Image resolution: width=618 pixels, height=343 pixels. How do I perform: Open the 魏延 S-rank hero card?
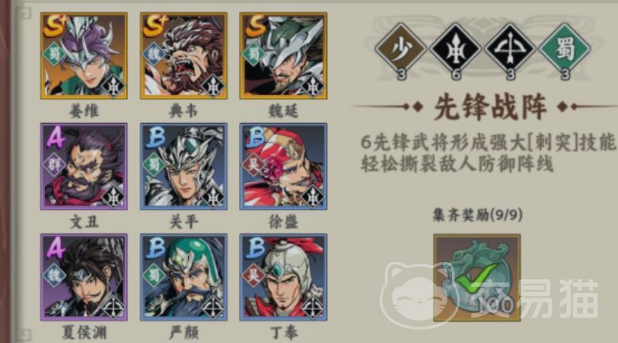(284, 56)
